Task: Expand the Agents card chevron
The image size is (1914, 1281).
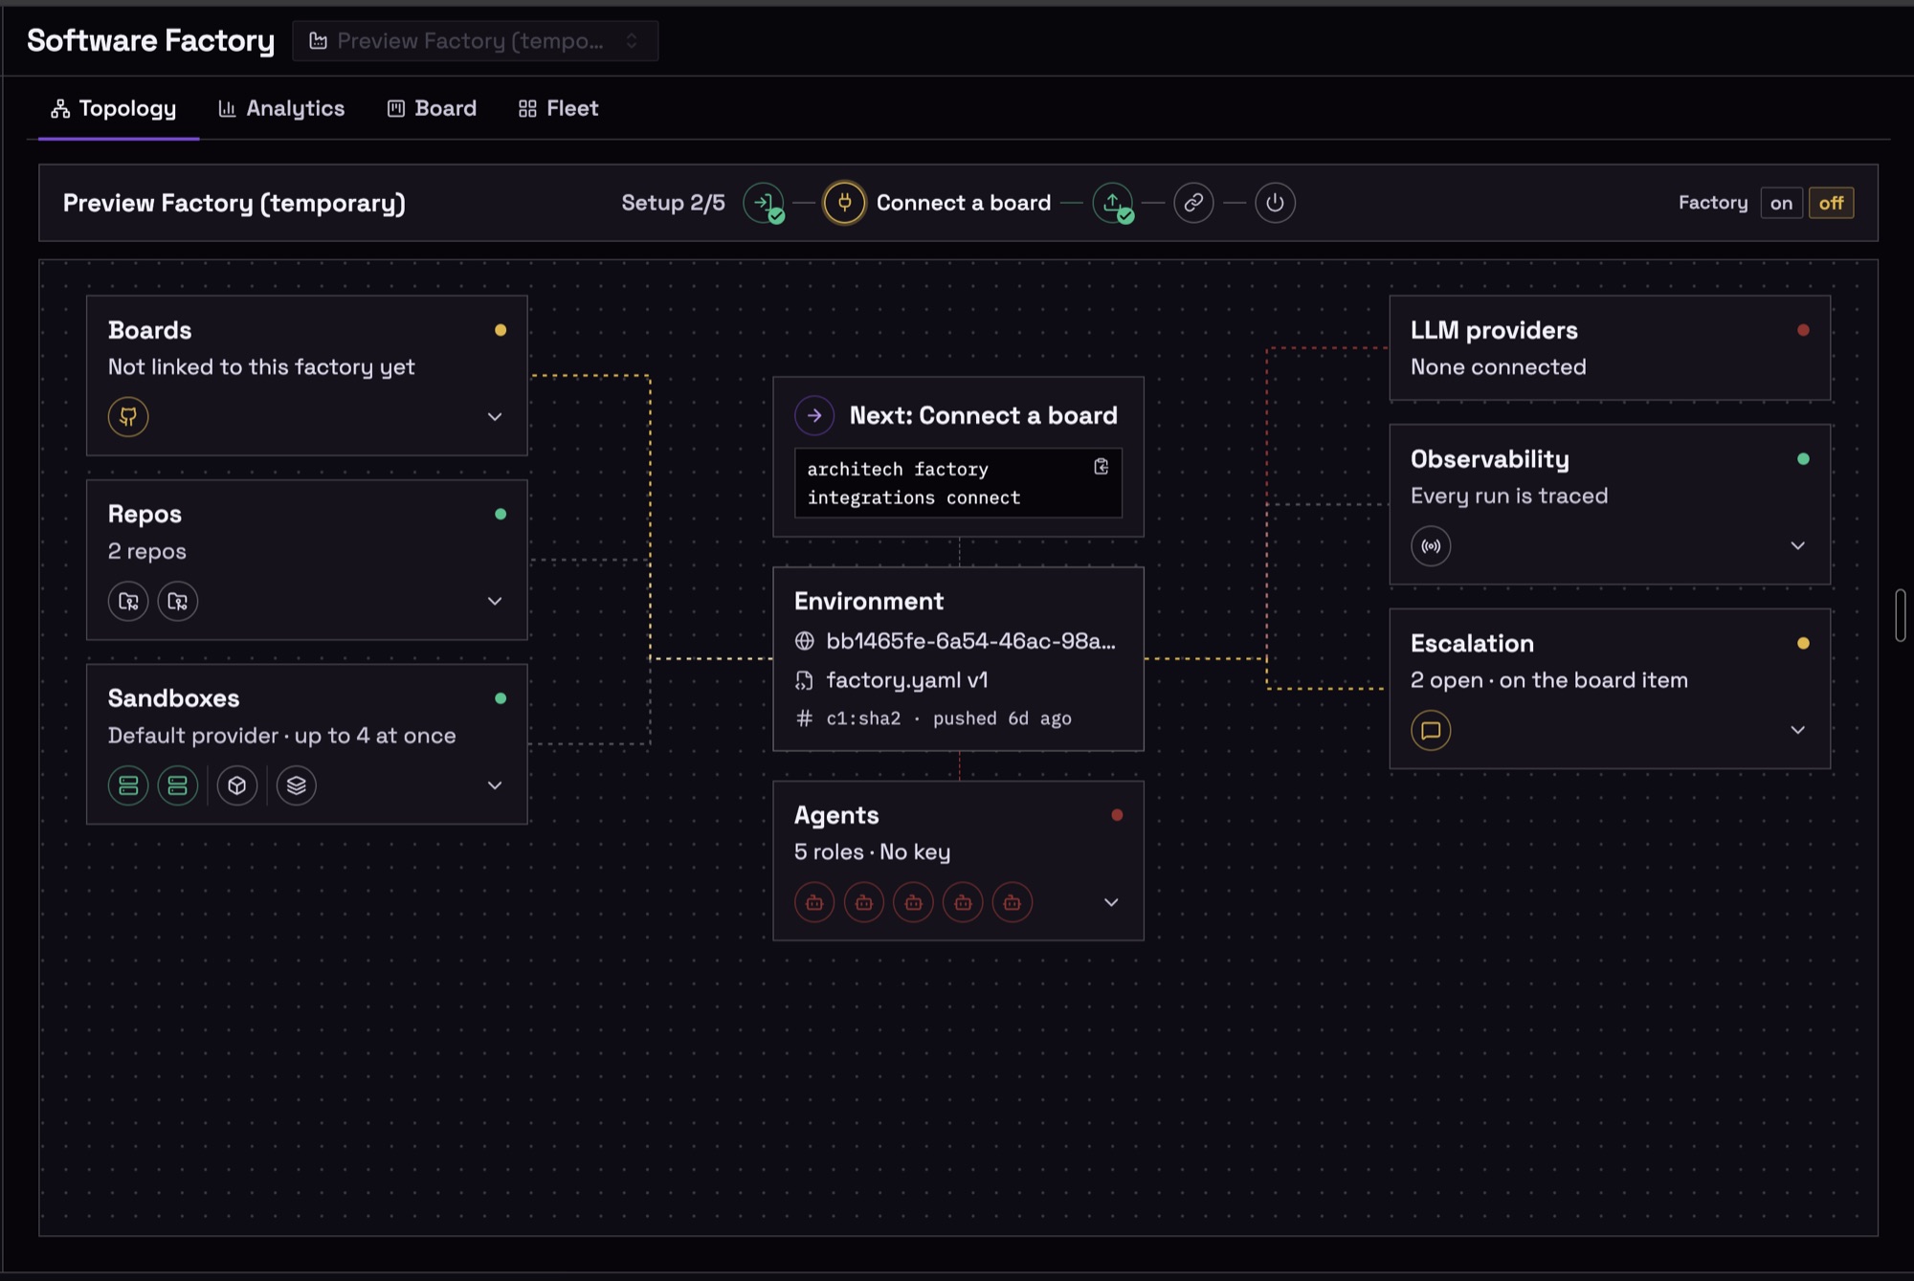Action: 1111,902
